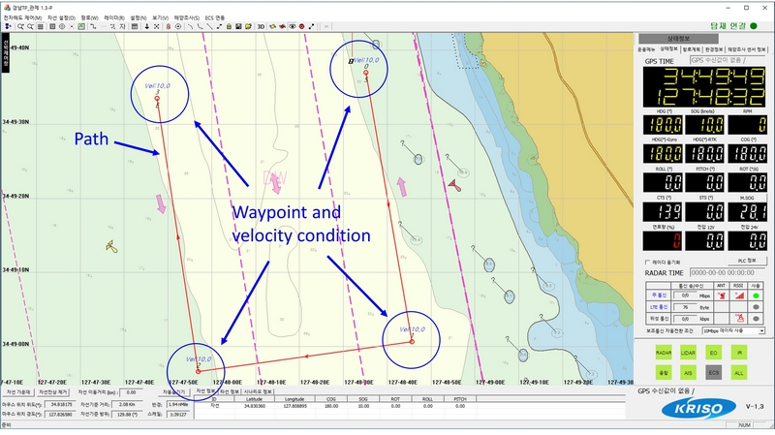Click the 스케일 1:39127 field

178,415
